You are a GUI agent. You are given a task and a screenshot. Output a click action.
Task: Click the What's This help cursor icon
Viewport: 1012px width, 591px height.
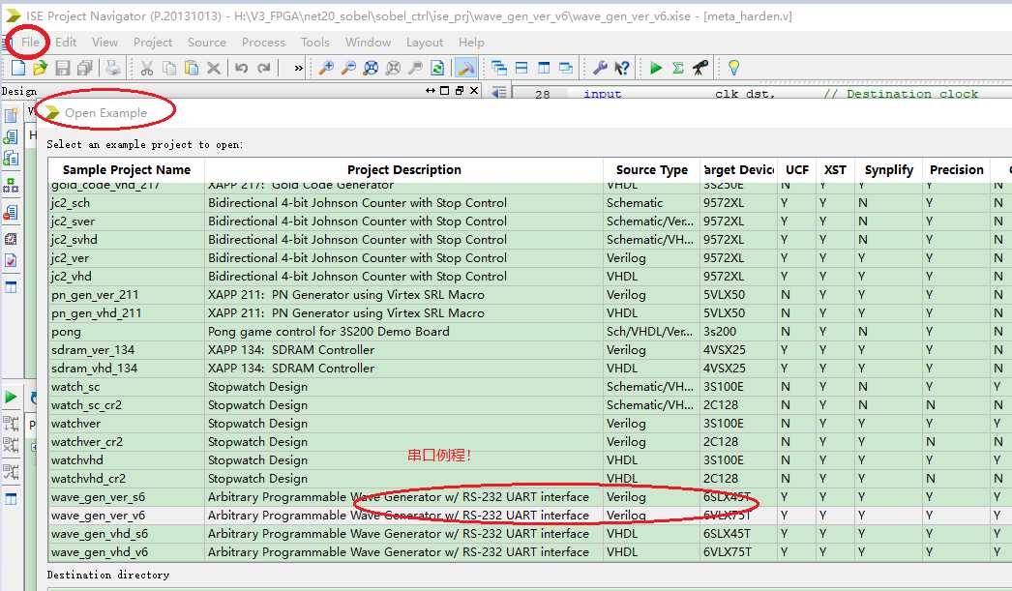(622, 68)
